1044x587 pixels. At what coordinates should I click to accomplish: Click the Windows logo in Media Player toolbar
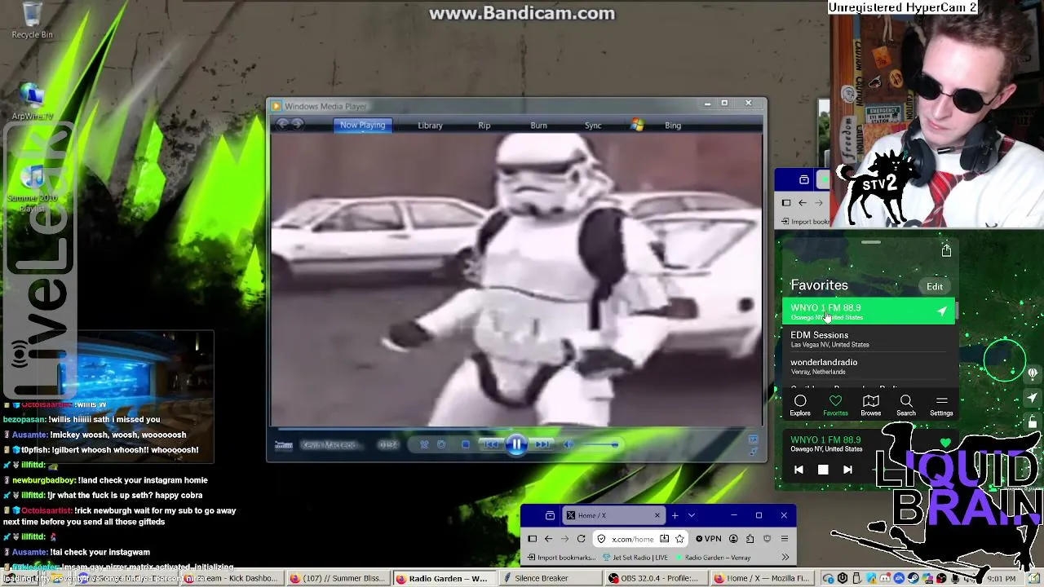click(x=637, y=125)
